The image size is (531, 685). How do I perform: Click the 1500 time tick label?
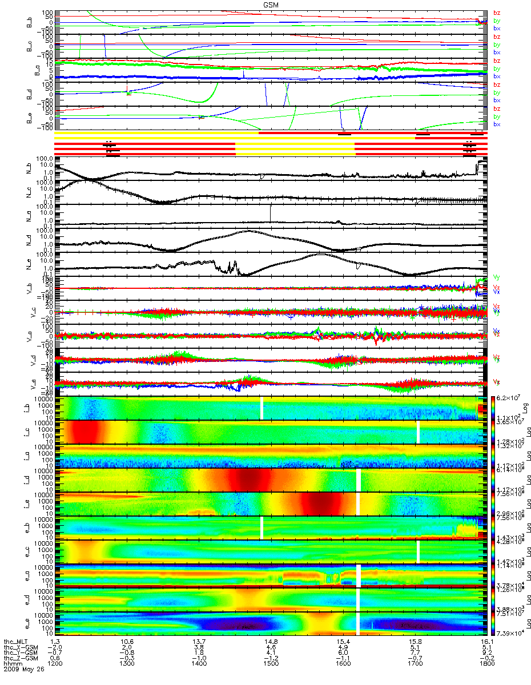pyautogui.click(x=271, y=663)
